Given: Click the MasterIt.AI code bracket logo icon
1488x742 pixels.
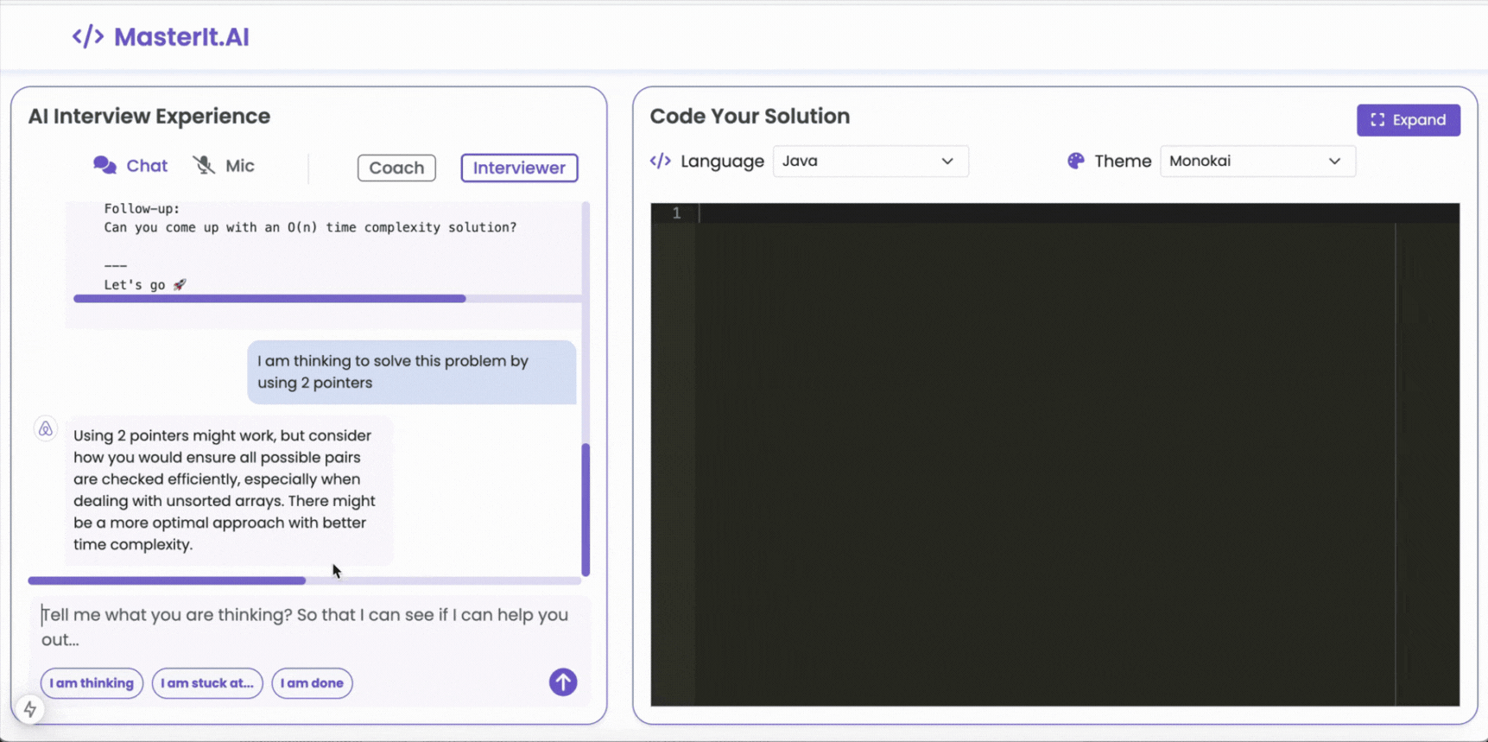Looking at the screenshot, I should tap(88, 37).
